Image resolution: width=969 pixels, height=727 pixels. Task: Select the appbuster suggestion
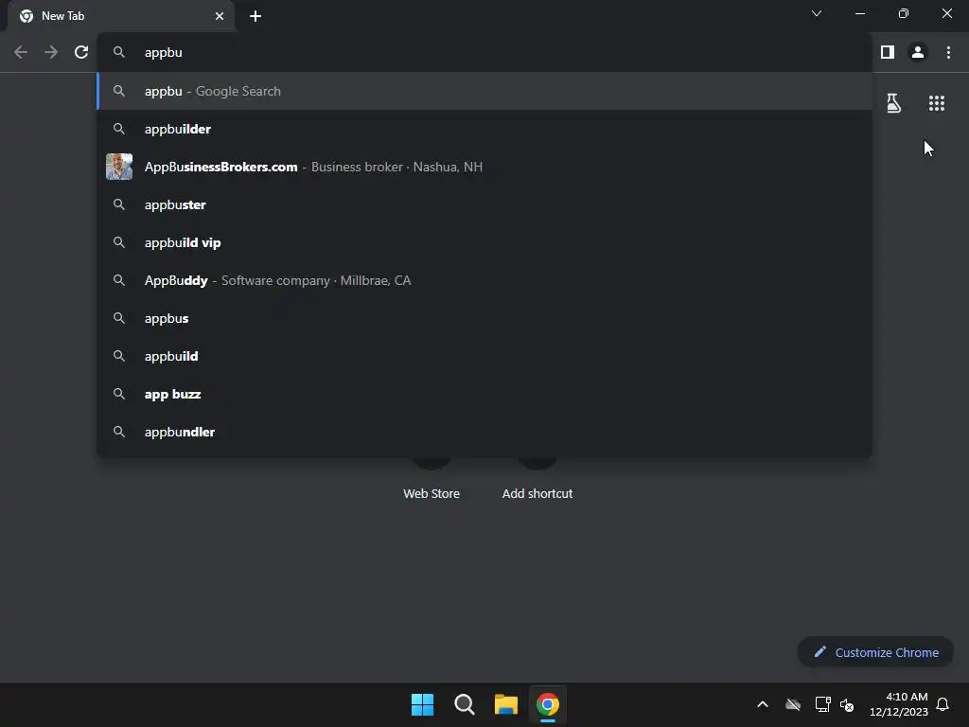[x=484, y=204]
